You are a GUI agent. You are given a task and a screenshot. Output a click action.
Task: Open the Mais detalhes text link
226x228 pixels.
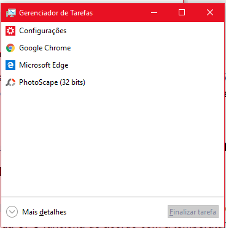coord(44,212)
